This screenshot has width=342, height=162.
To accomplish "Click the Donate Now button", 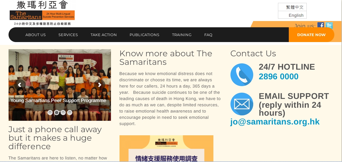I will pyautogui.click(x=311, y=35).
